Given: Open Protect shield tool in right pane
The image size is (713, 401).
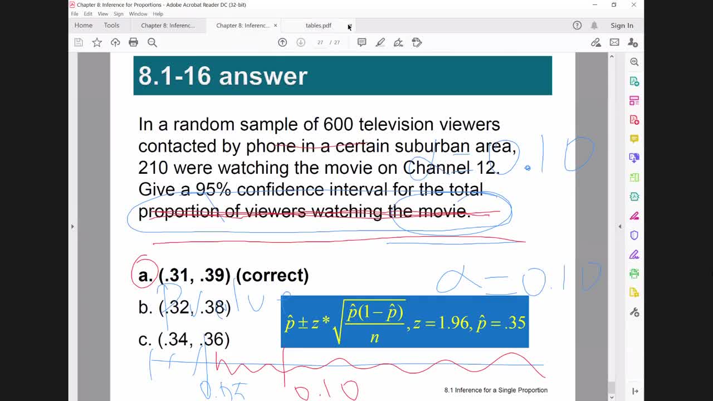Looking at the screenshot, I should pos(634,235).
